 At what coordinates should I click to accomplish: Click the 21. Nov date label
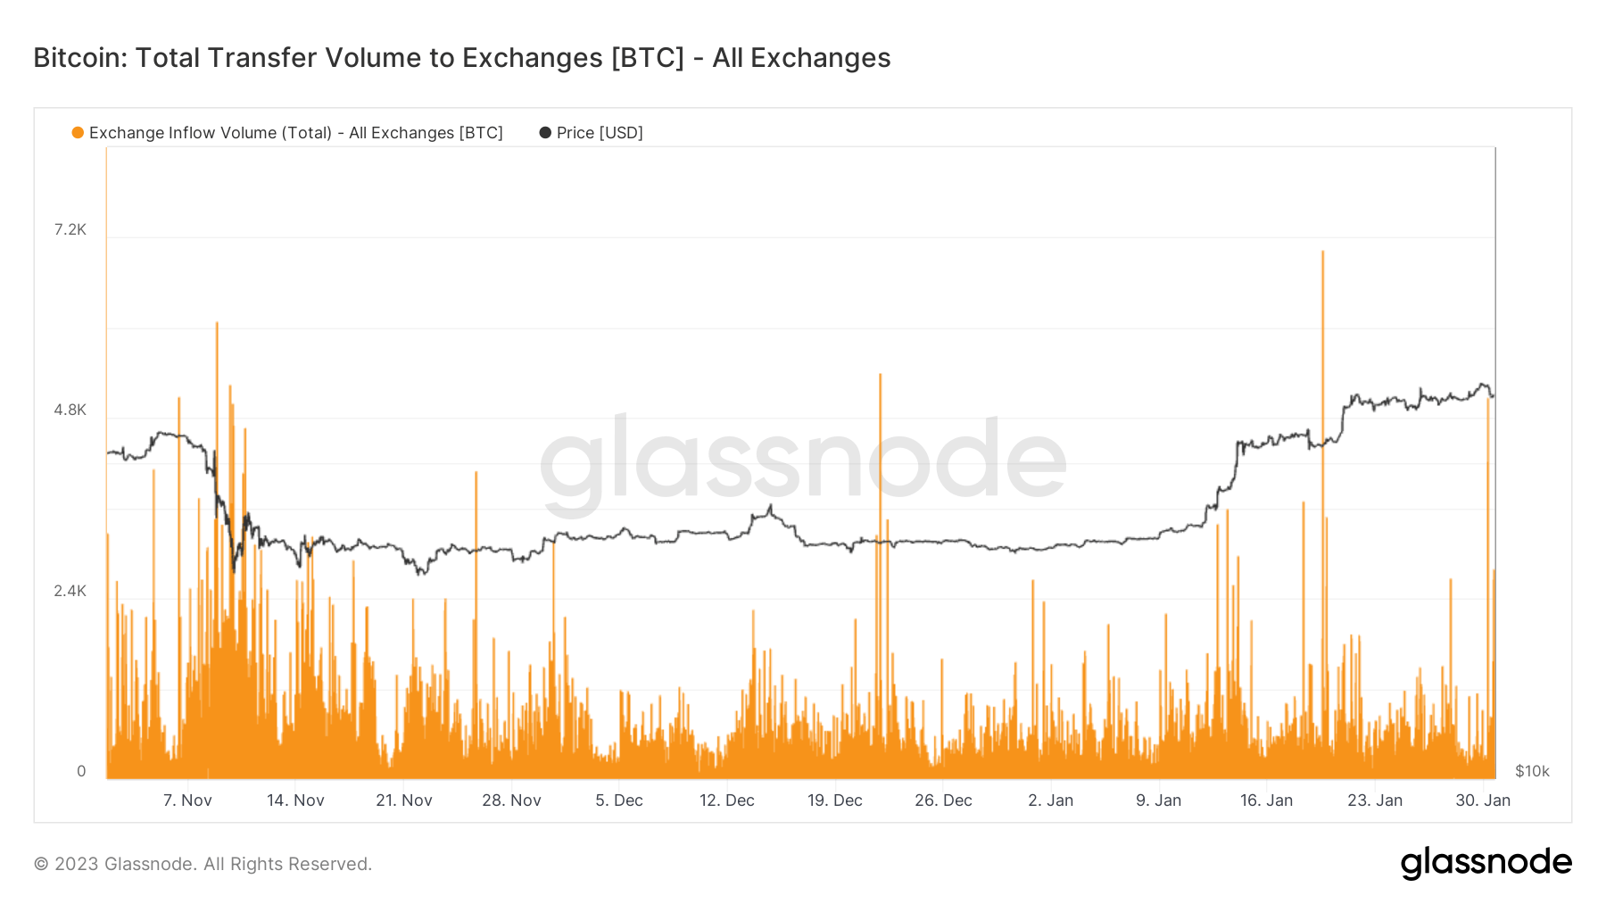tap(403, 800)
